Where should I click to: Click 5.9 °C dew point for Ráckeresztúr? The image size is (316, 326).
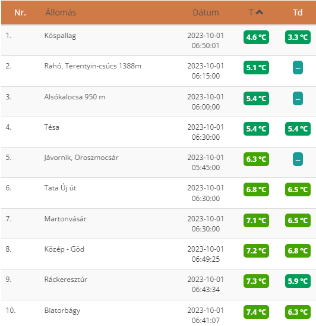[298, 281]
